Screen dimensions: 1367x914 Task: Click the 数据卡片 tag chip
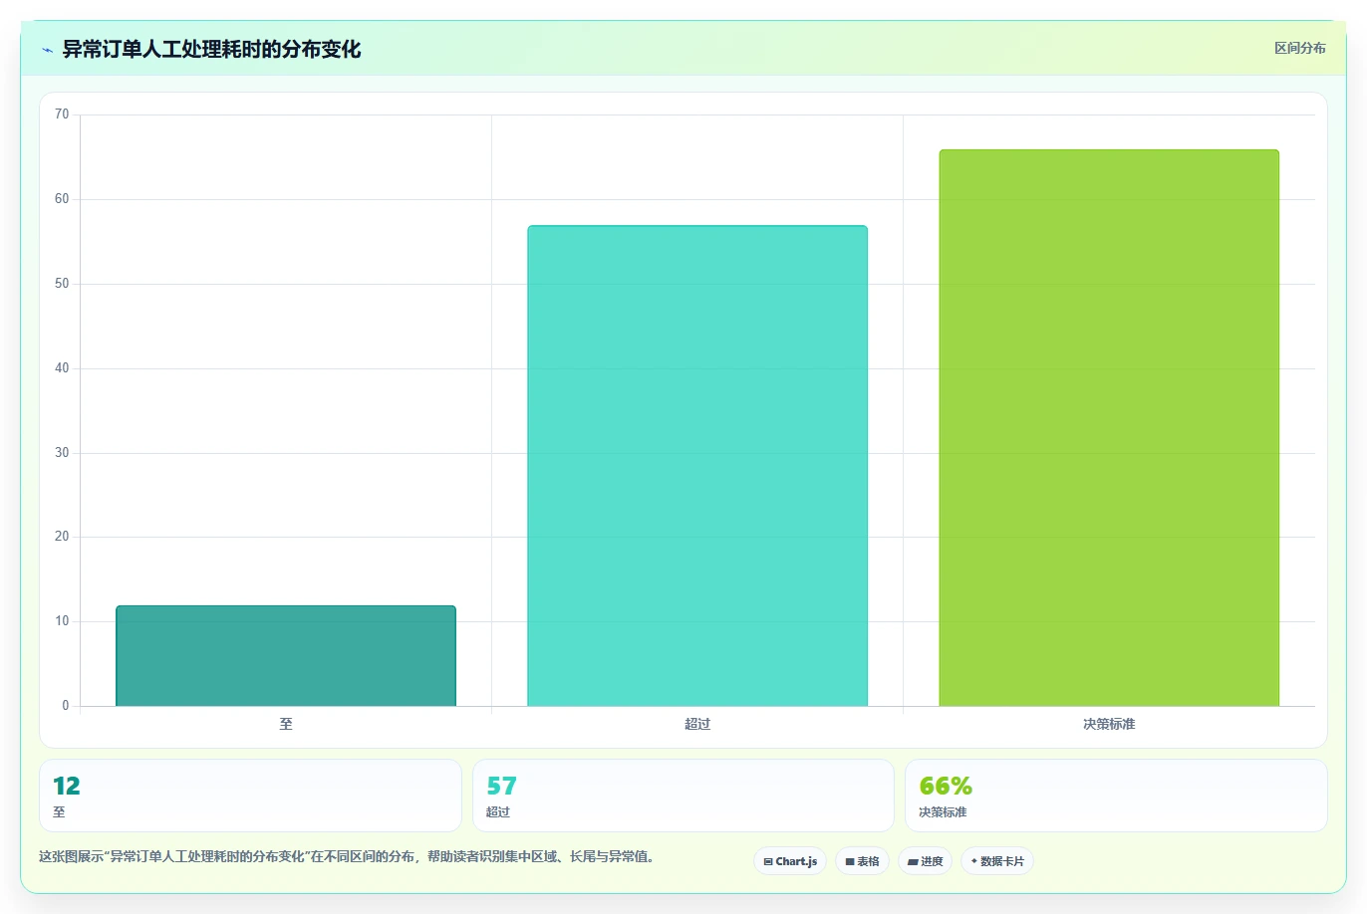997,861
